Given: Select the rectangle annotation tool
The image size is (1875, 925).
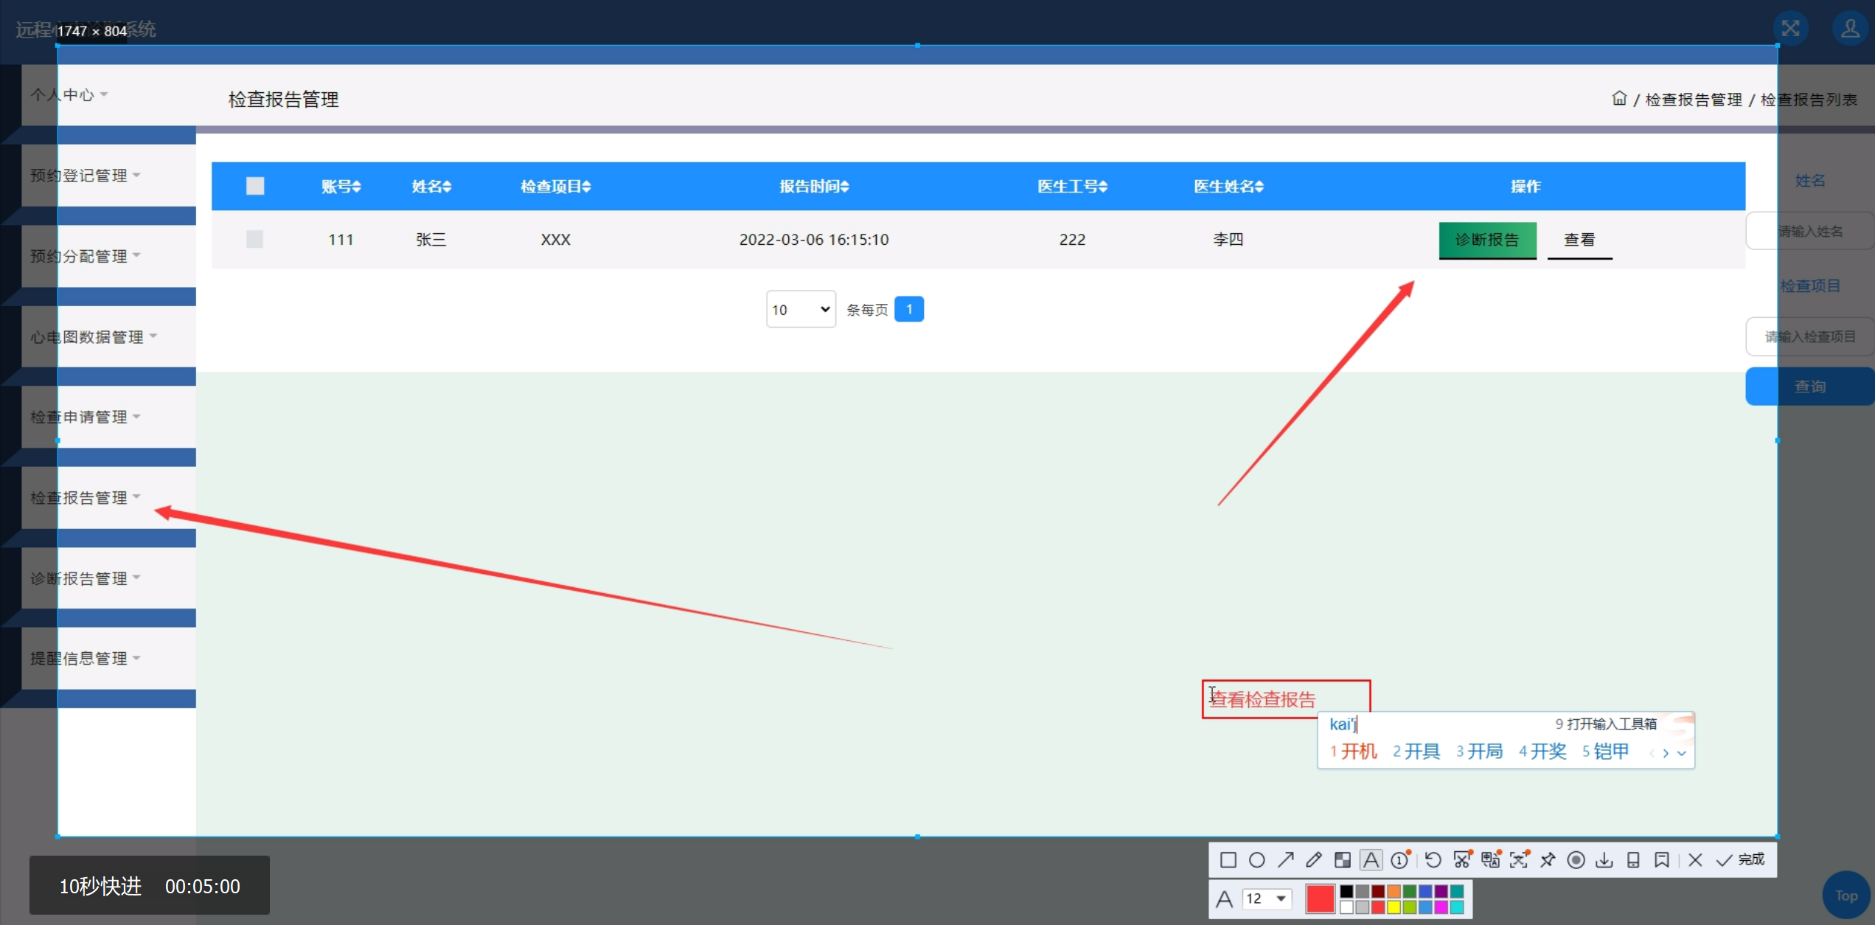Looking at the screenshot, I should pos(1228,859).
